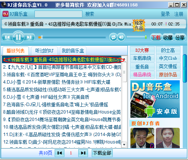Select track 10 精选高品质发烧(男女情歌对唱
The height and width of the screenshot is (160, 188).
coord(61,127)
